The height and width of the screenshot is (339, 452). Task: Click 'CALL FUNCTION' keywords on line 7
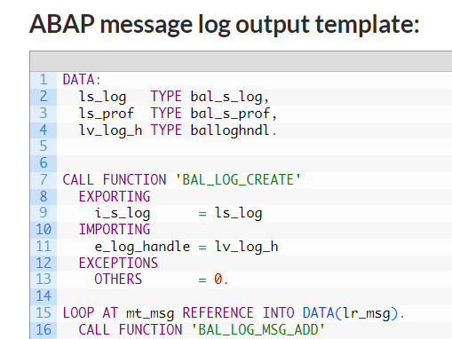[x=115, y=179]
